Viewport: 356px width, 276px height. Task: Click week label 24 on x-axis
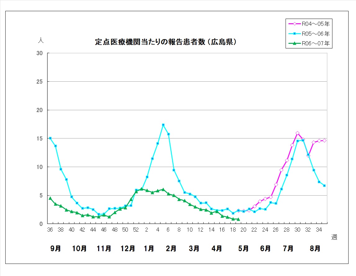(265, 230)
